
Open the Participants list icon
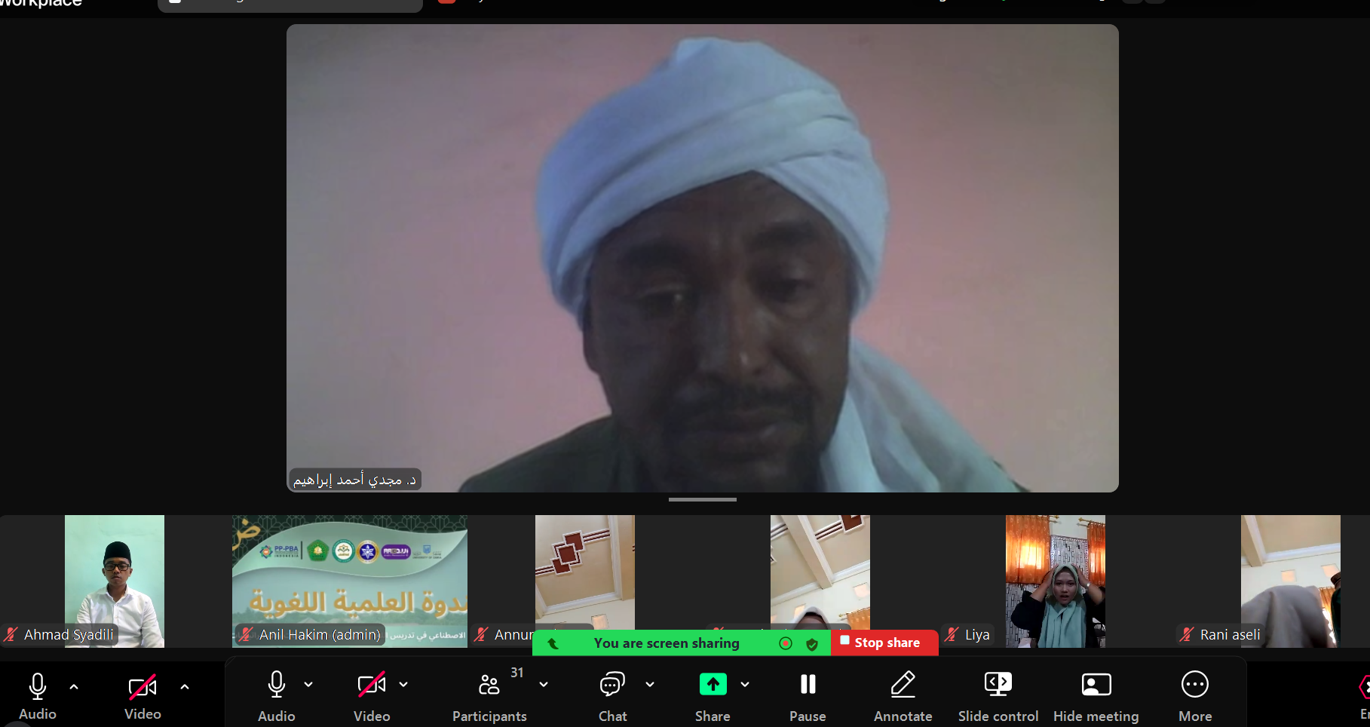489,685
